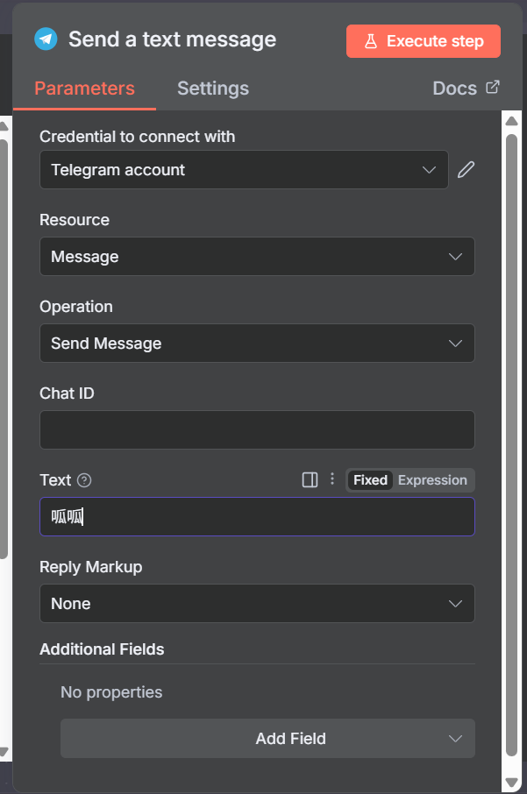Click into the Text message input field
The image size is (527, 794).
coord(257,517)
